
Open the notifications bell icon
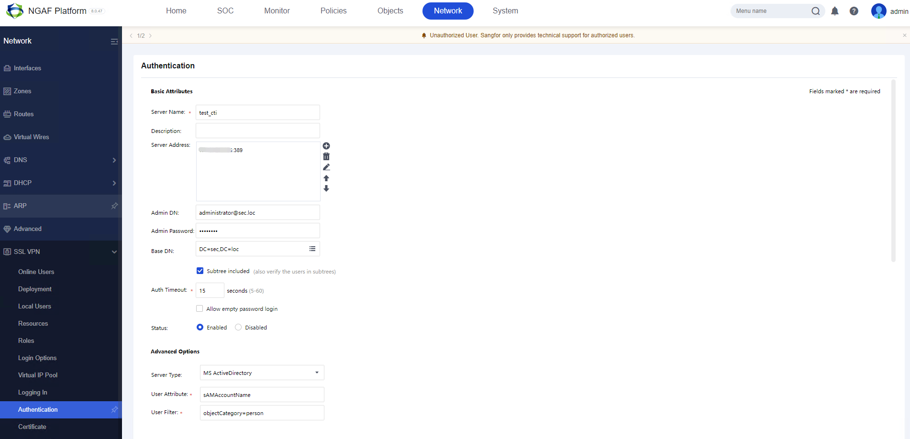pos(834,11)
